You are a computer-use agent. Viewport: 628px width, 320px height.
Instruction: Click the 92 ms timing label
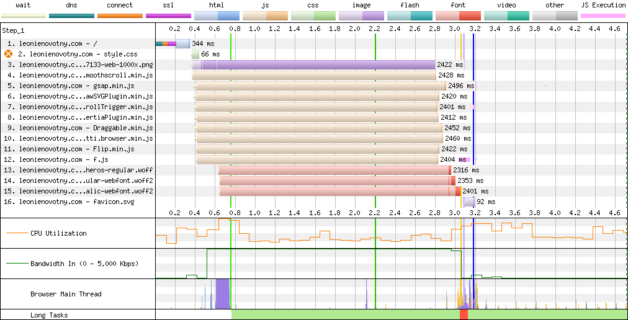(x=487, y=202)
